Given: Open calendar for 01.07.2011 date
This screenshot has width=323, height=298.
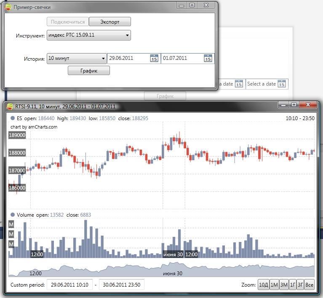Looking at the screenshot, I should (x=208, y=58).
